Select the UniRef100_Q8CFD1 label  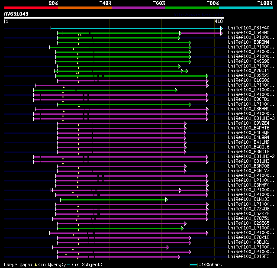[248, 100]
